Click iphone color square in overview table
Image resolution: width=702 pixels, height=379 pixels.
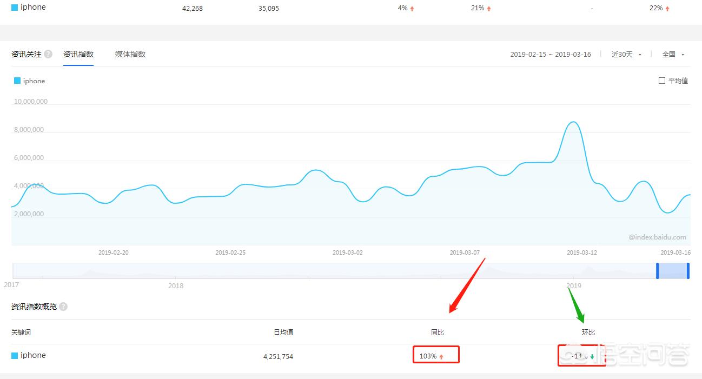click(x=15, y=356)
